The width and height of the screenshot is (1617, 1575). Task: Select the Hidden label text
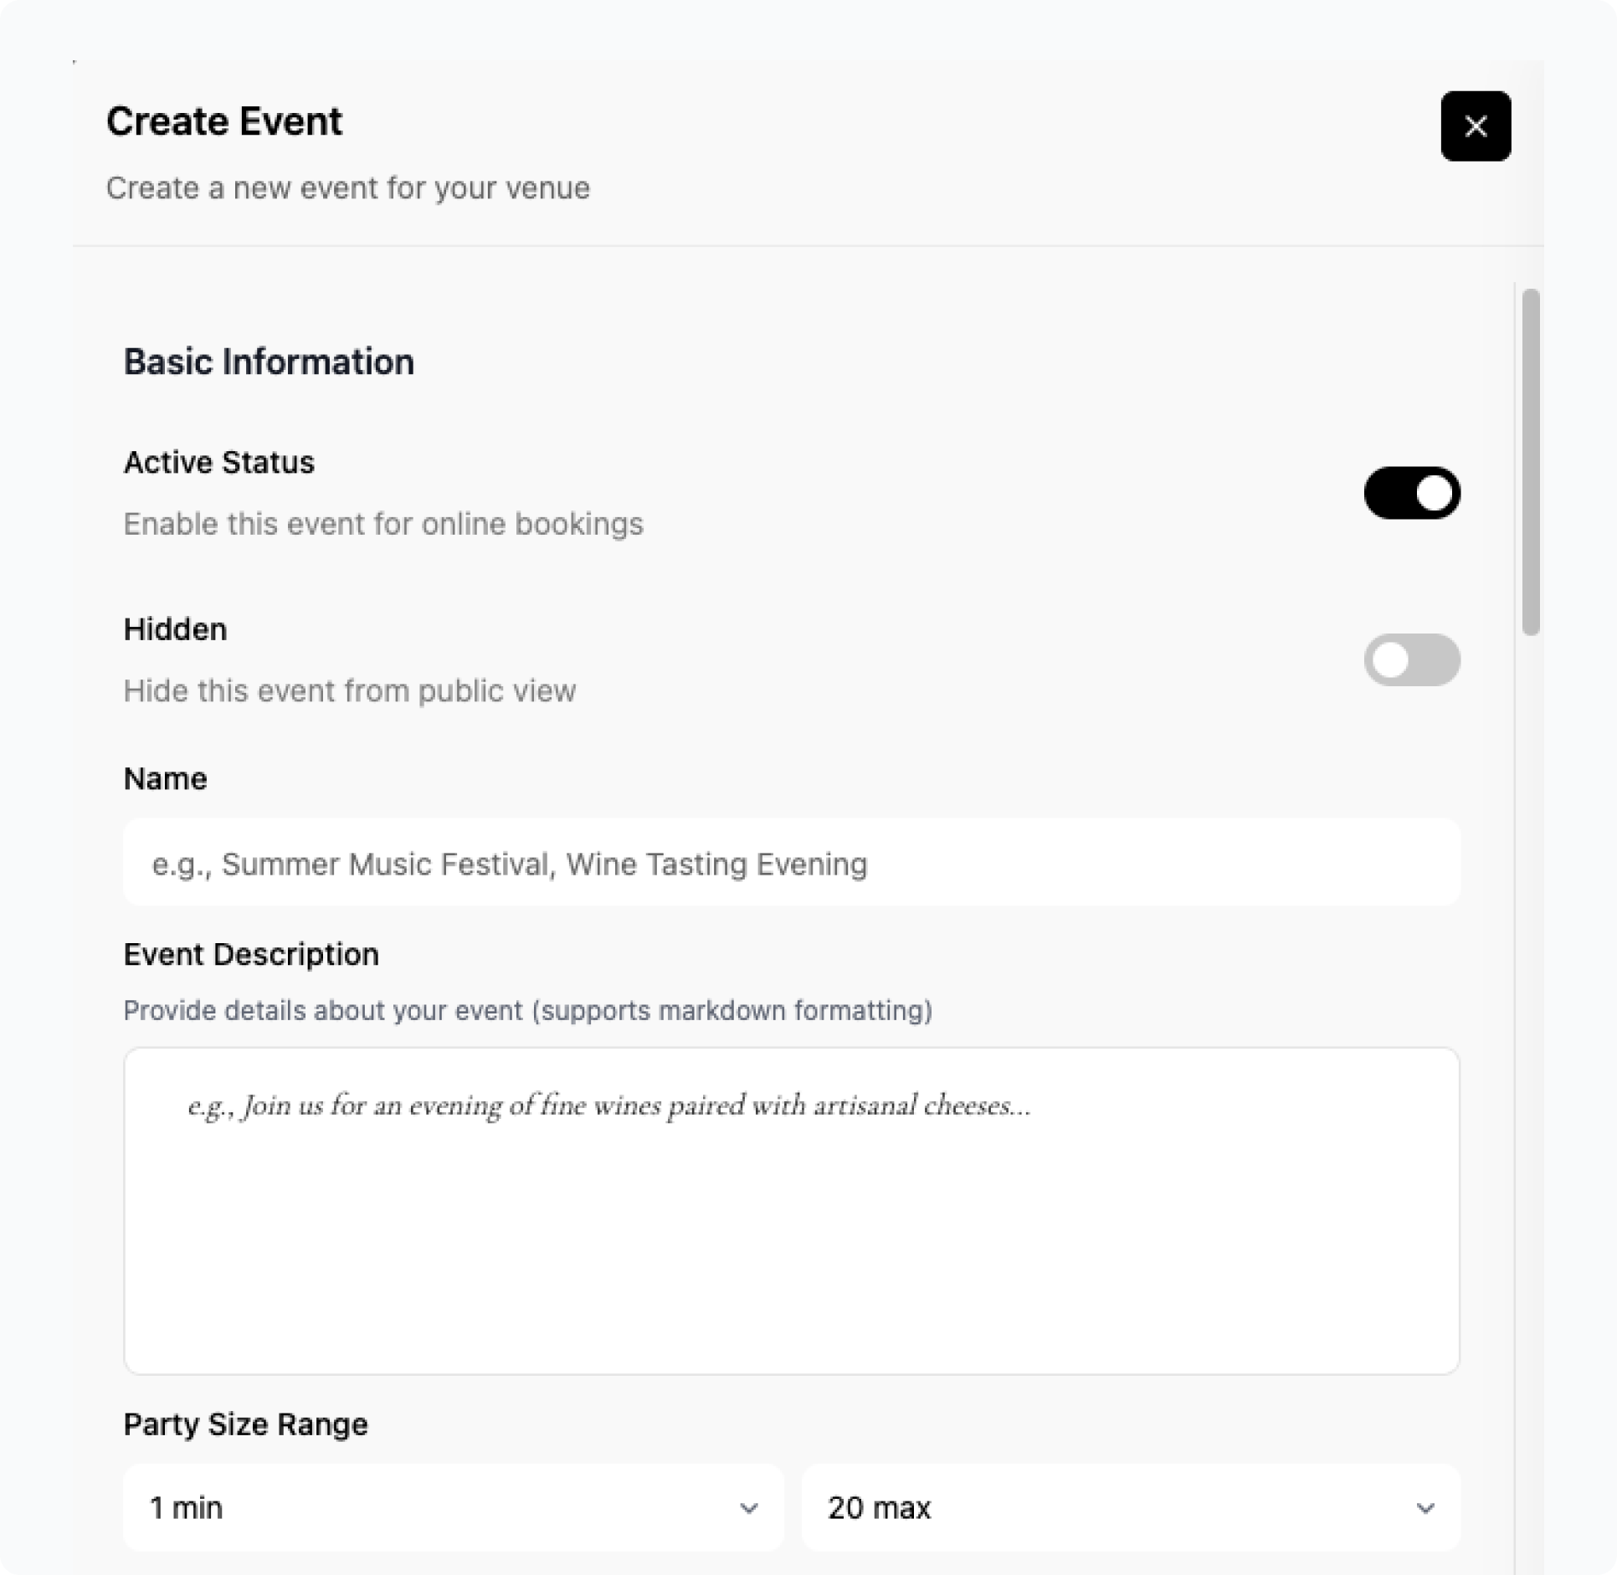[x=175, y=629]
